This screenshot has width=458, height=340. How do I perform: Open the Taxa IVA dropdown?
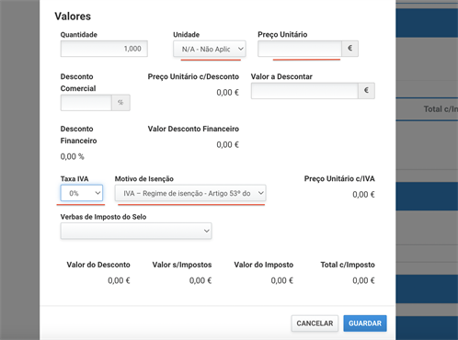coord(82,193)
